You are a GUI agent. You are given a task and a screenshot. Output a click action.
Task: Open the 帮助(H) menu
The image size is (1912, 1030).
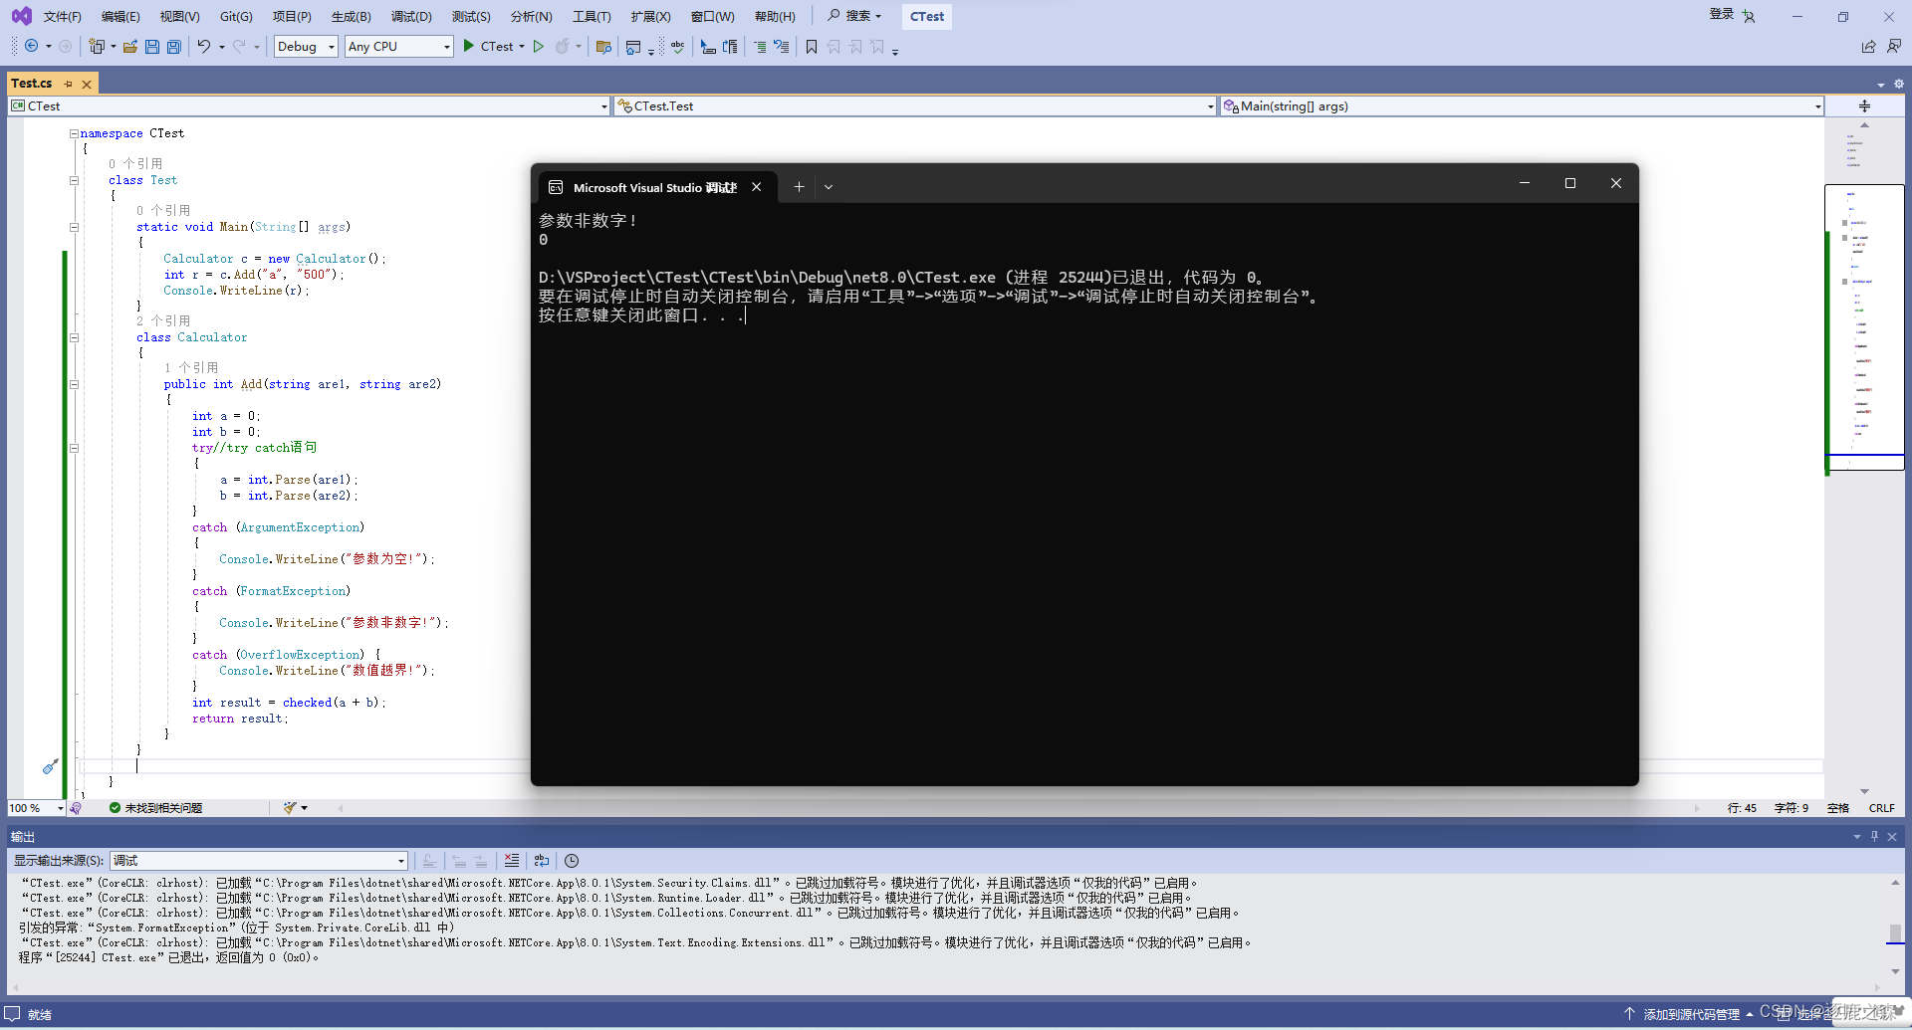coord(775,16)
